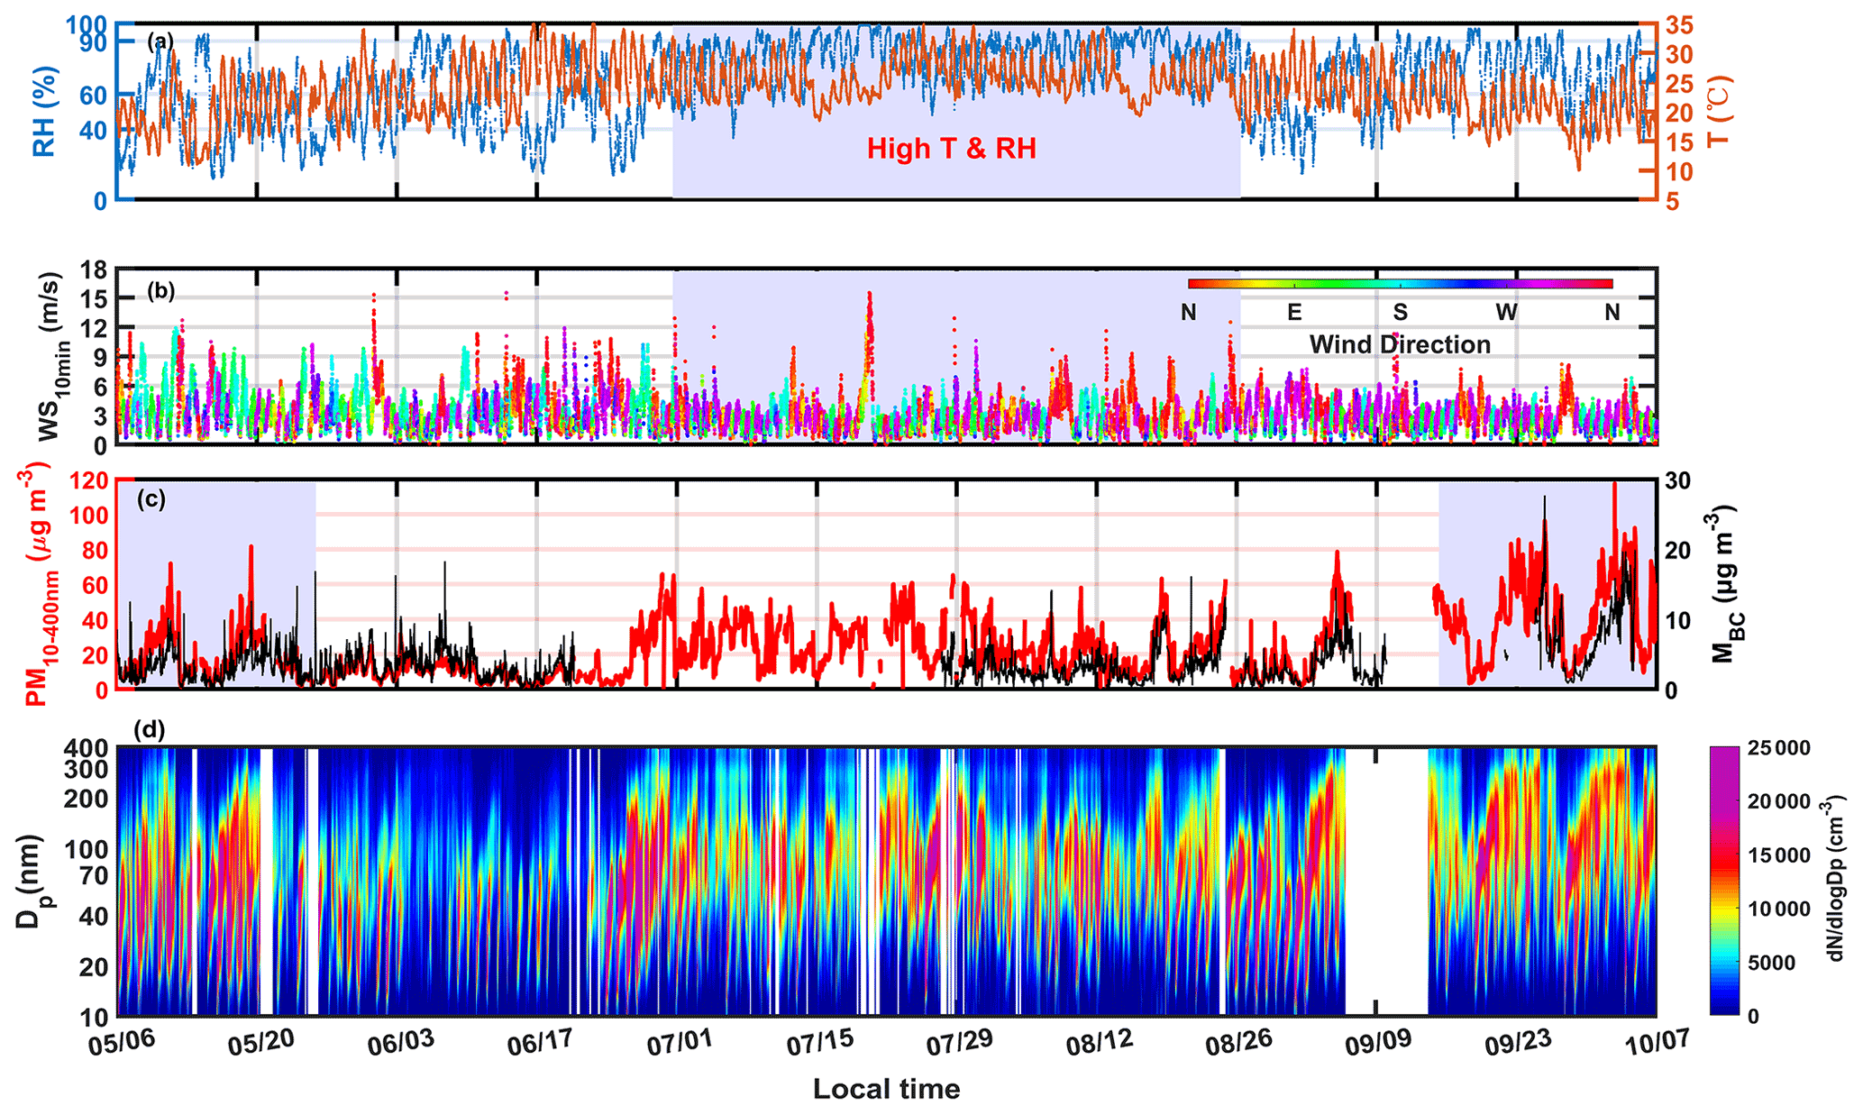Click the 09/23 date tick label

pyautogui.click(x=1519, y=1044)
